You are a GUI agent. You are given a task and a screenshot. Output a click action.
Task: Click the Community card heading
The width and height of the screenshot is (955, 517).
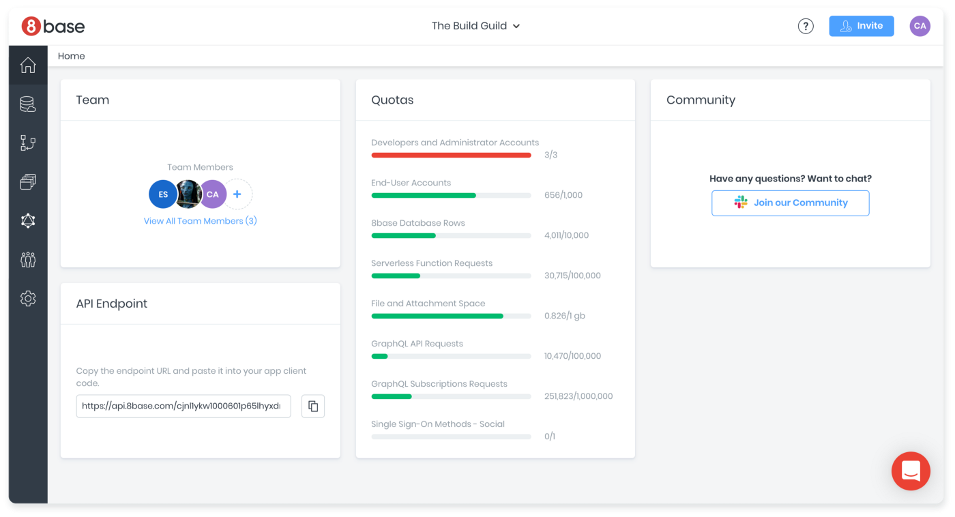coord(701,100)
